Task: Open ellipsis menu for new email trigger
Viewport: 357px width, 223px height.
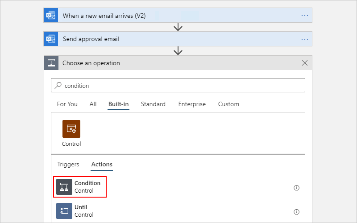Action: [x=305, y=16]
